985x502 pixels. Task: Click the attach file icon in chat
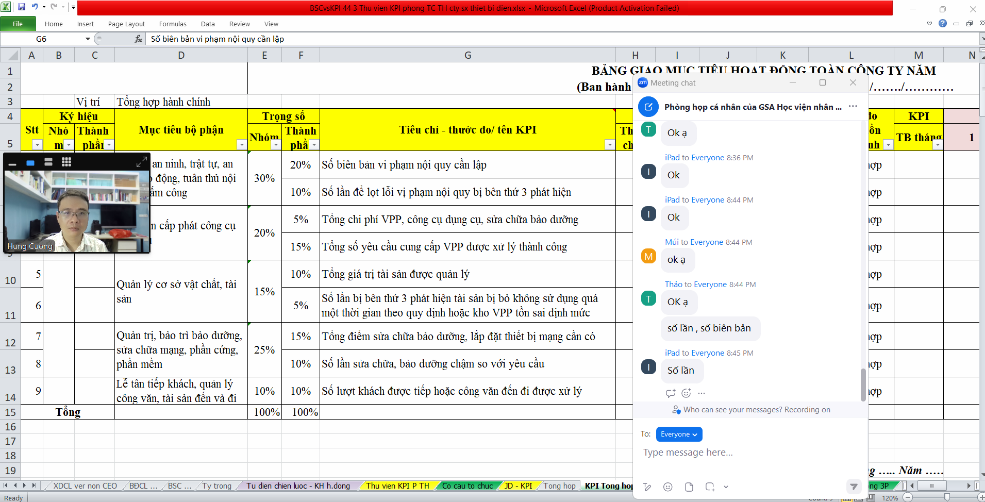tap(689, 487)
